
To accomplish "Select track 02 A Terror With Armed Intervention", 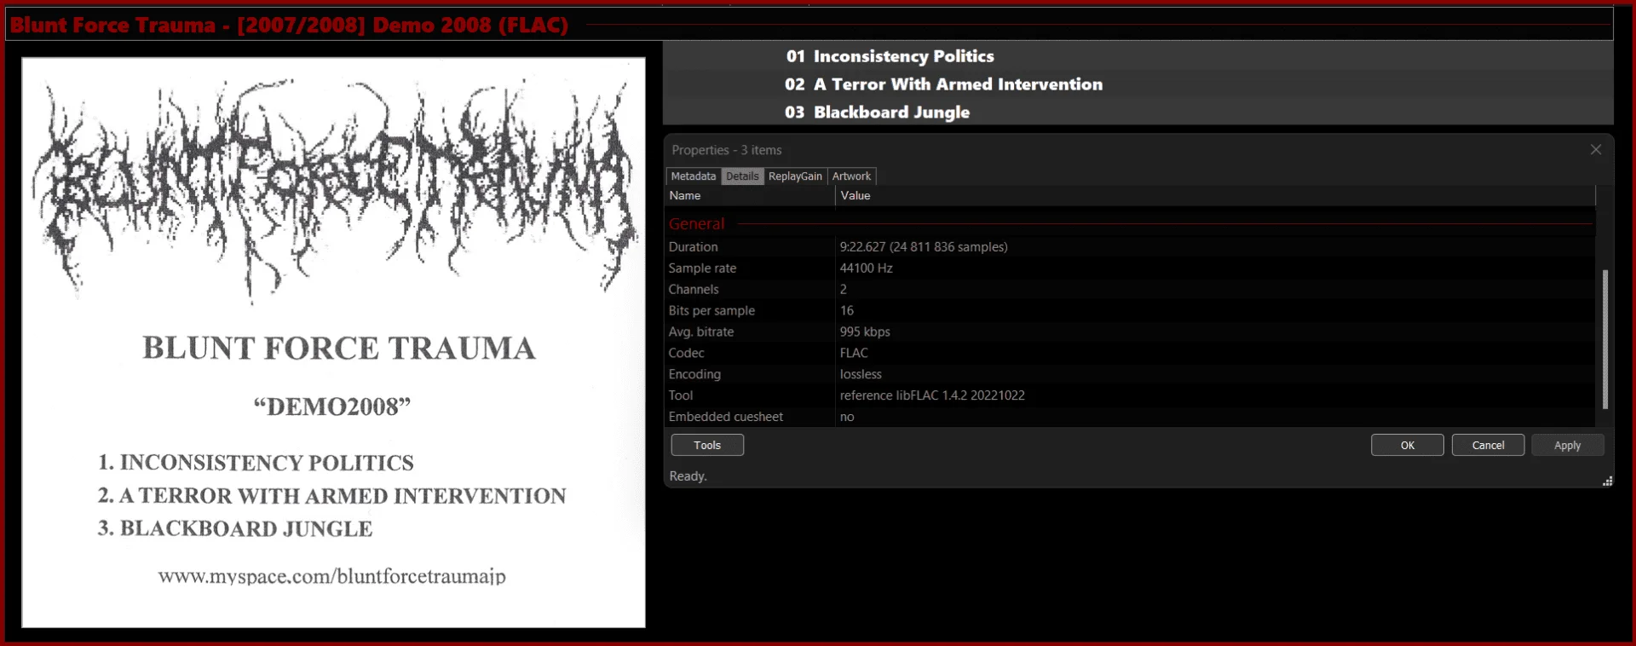I will 1138,84.
